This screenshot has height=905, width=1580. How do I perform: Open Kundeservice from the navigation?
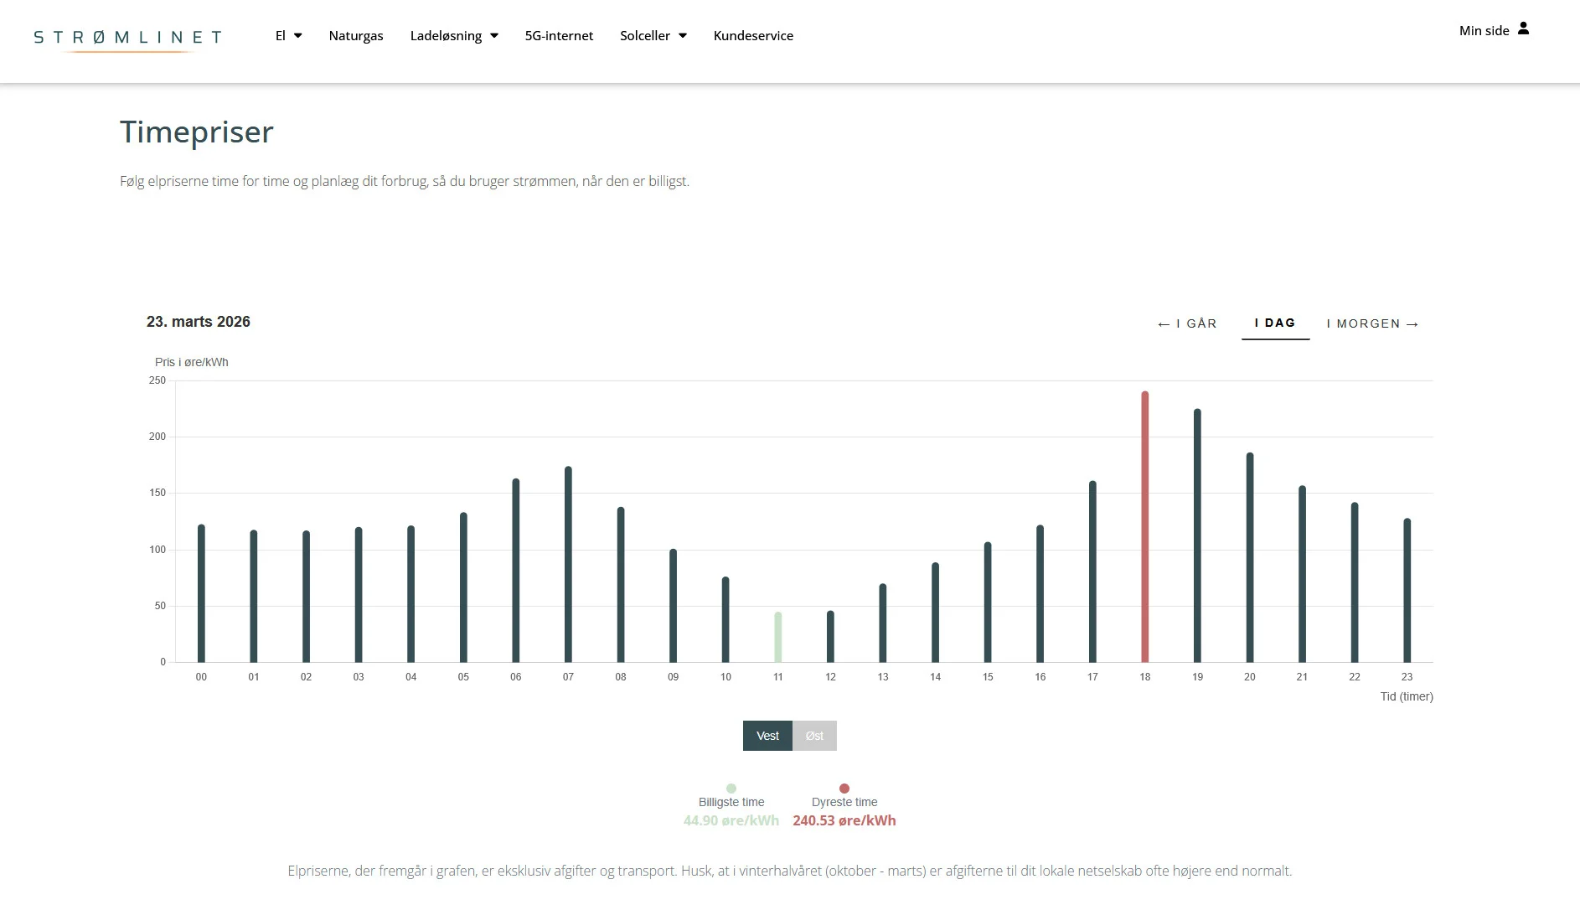pyautogui.click(x=753, y=36)
